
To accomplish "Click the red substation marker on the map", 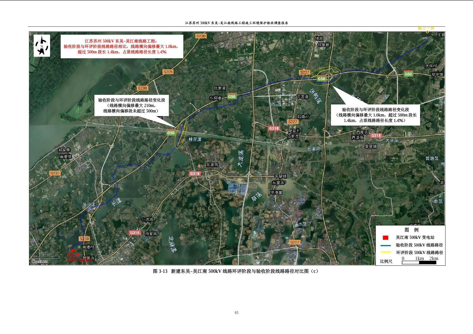I will 73,250.
